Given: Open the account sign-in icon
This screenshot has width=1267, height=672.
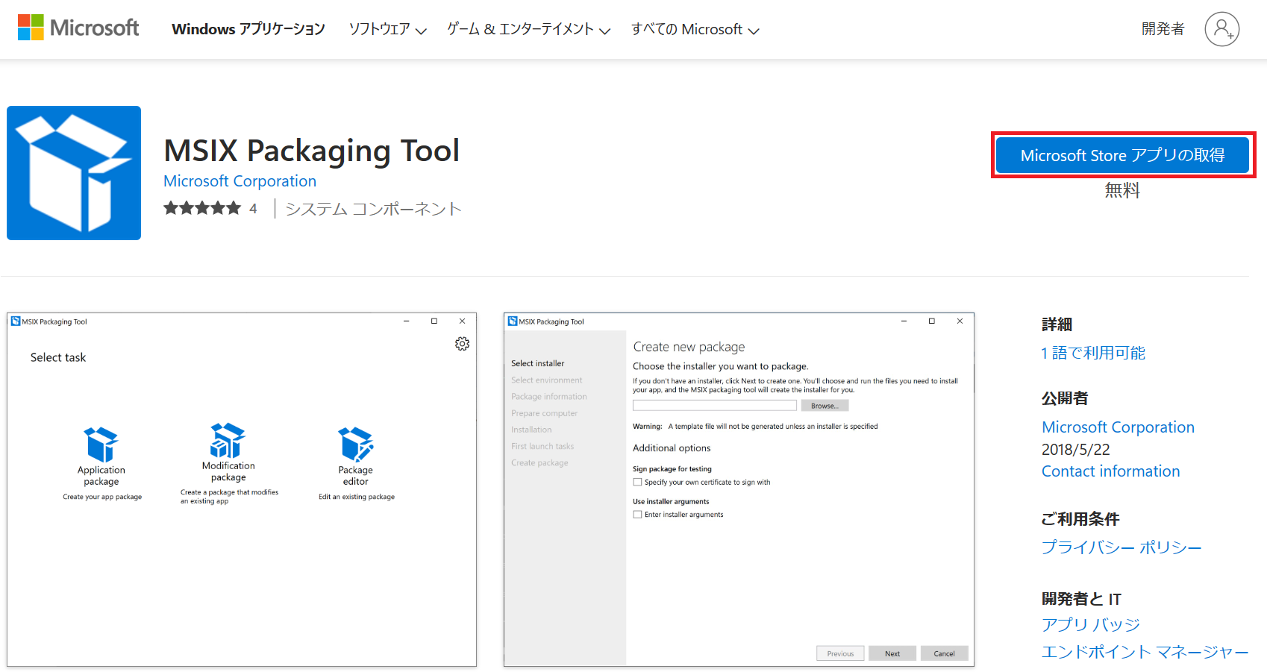Looking at the screenshot, I should 1221,29.
